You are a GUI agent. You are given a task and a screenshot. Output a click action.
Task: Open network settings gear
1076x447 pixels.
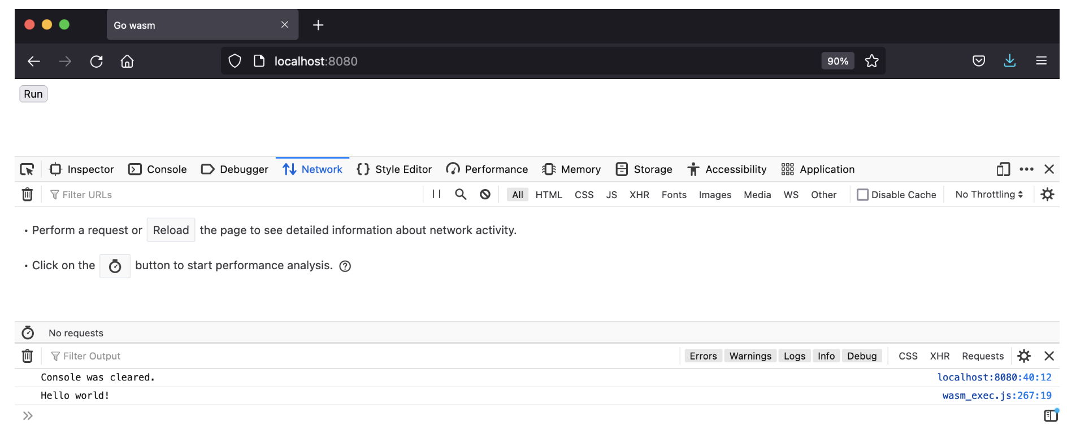point(1047,194)
